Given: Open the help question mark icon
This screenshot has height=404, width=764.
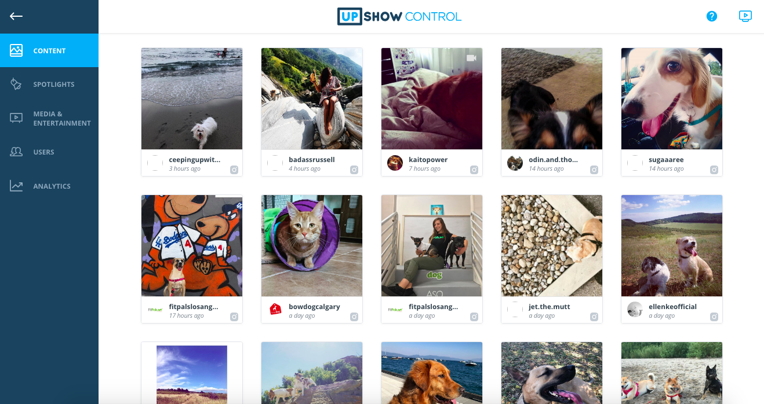Looking at the screenshot, I should click(x=712, y=16).
